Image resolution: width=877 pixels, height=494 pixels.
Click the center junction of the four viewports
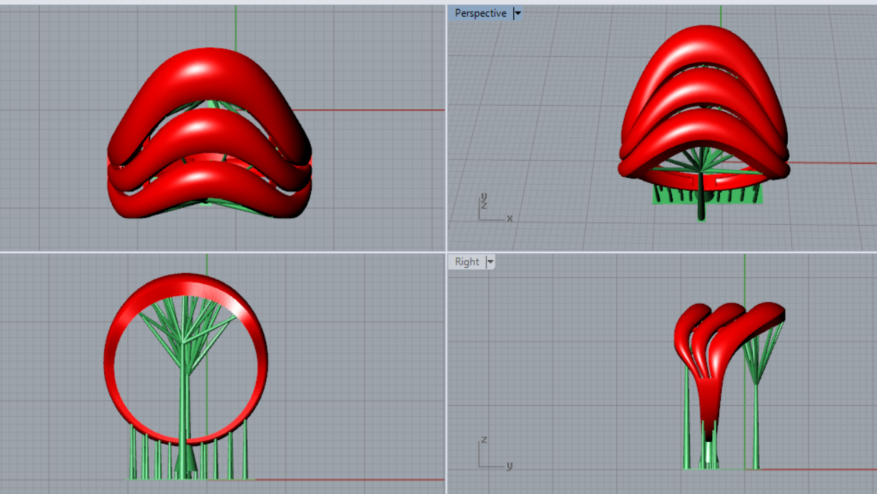pyautogui.click(x=446, y=252)
